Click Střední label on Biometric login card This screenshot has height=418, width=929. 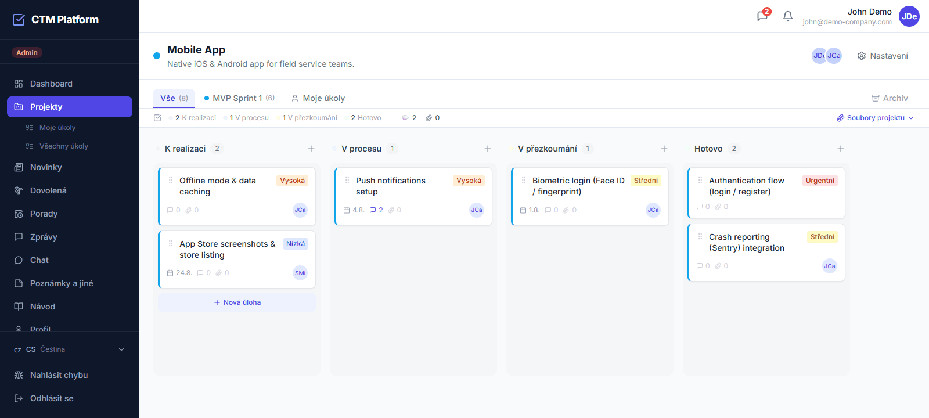[646, 181]
